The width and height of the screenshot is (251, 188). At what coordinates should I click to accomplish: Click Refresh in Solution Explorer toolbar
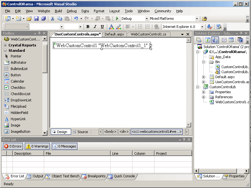207,40
